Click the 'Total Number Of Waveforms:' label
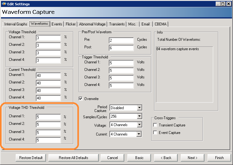Image resolution: width=233 pixels, height=165 pixels. (x=179, y=40)
